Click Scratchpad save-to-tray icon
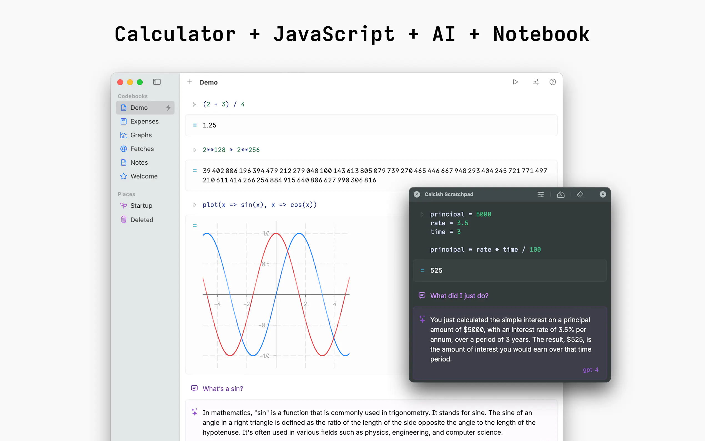 pyautogui.click(x=560, y=194)
